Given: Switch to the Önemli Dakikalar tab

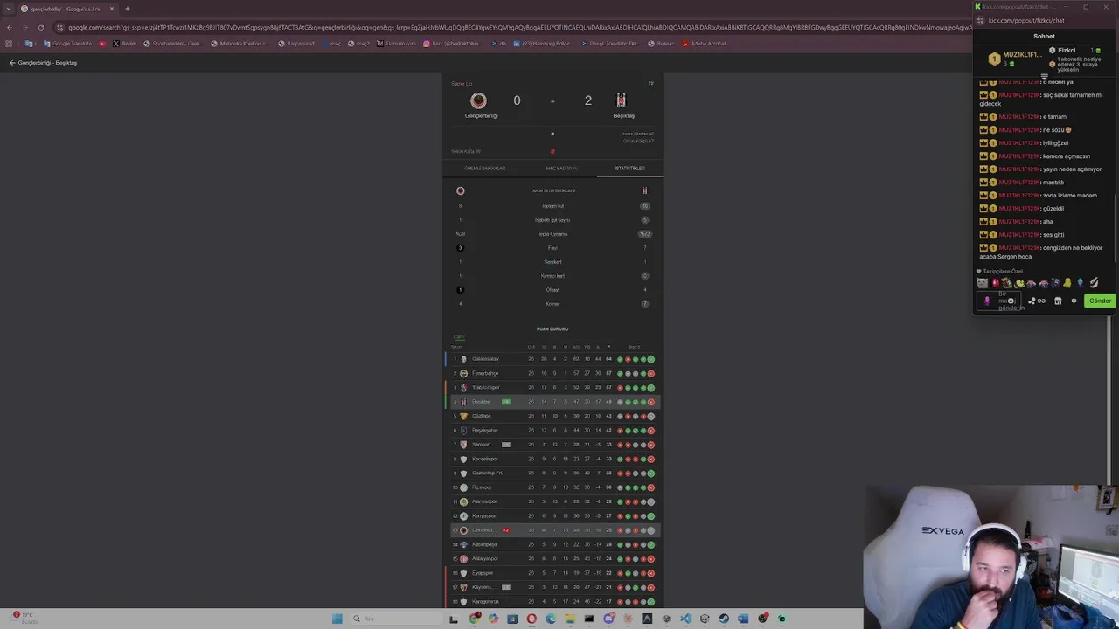Looking at the screenshot, I should [x=484, y=168].
